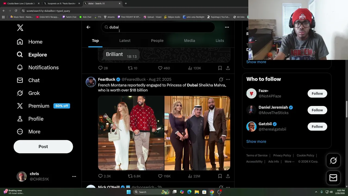The height and width of the screenshot is (196, 348).
Task: Click Windows Start button on taskbar
Action: pos(129,192)
